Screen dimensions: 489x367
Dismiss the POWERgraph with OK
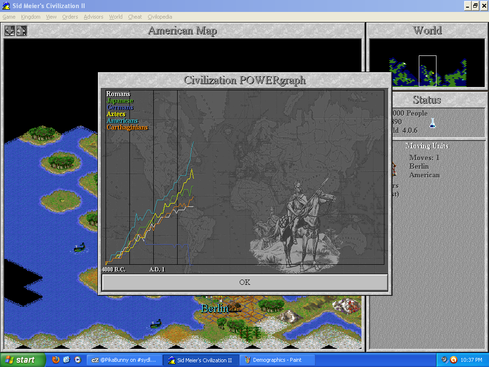click(245, 282)
